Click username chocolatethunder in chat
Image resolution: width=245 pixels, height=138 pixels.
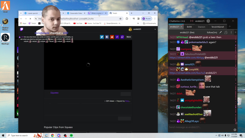(x=191, y=107)
